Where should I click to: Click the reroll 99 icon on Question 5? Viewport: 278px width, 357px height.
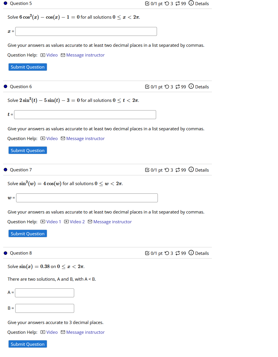click(178, 3)
